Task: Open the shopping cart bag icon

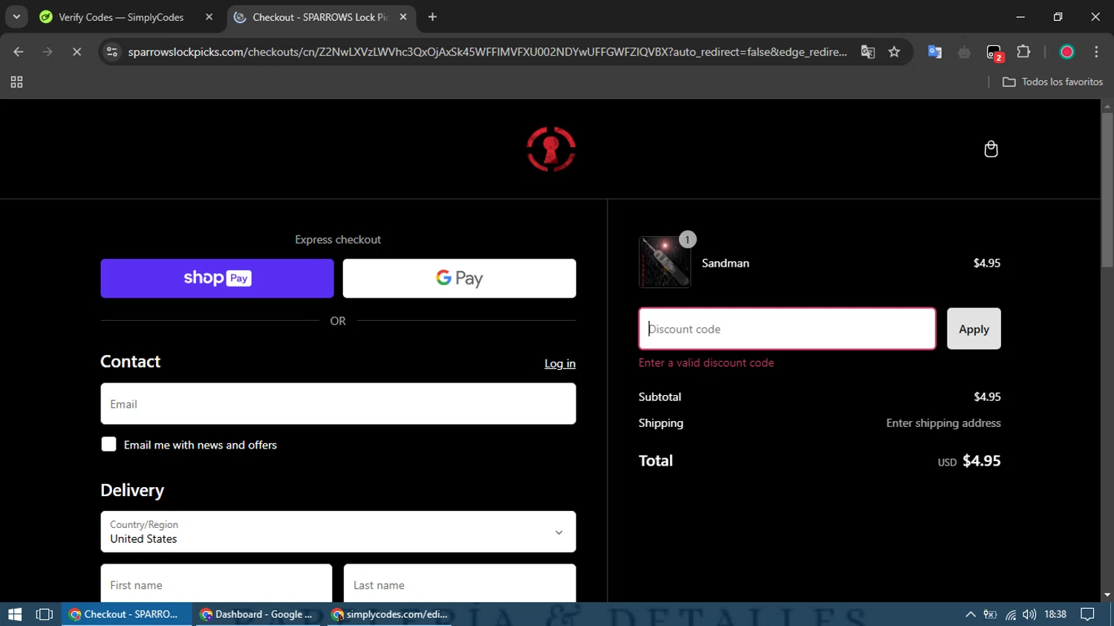Action: 991,149
